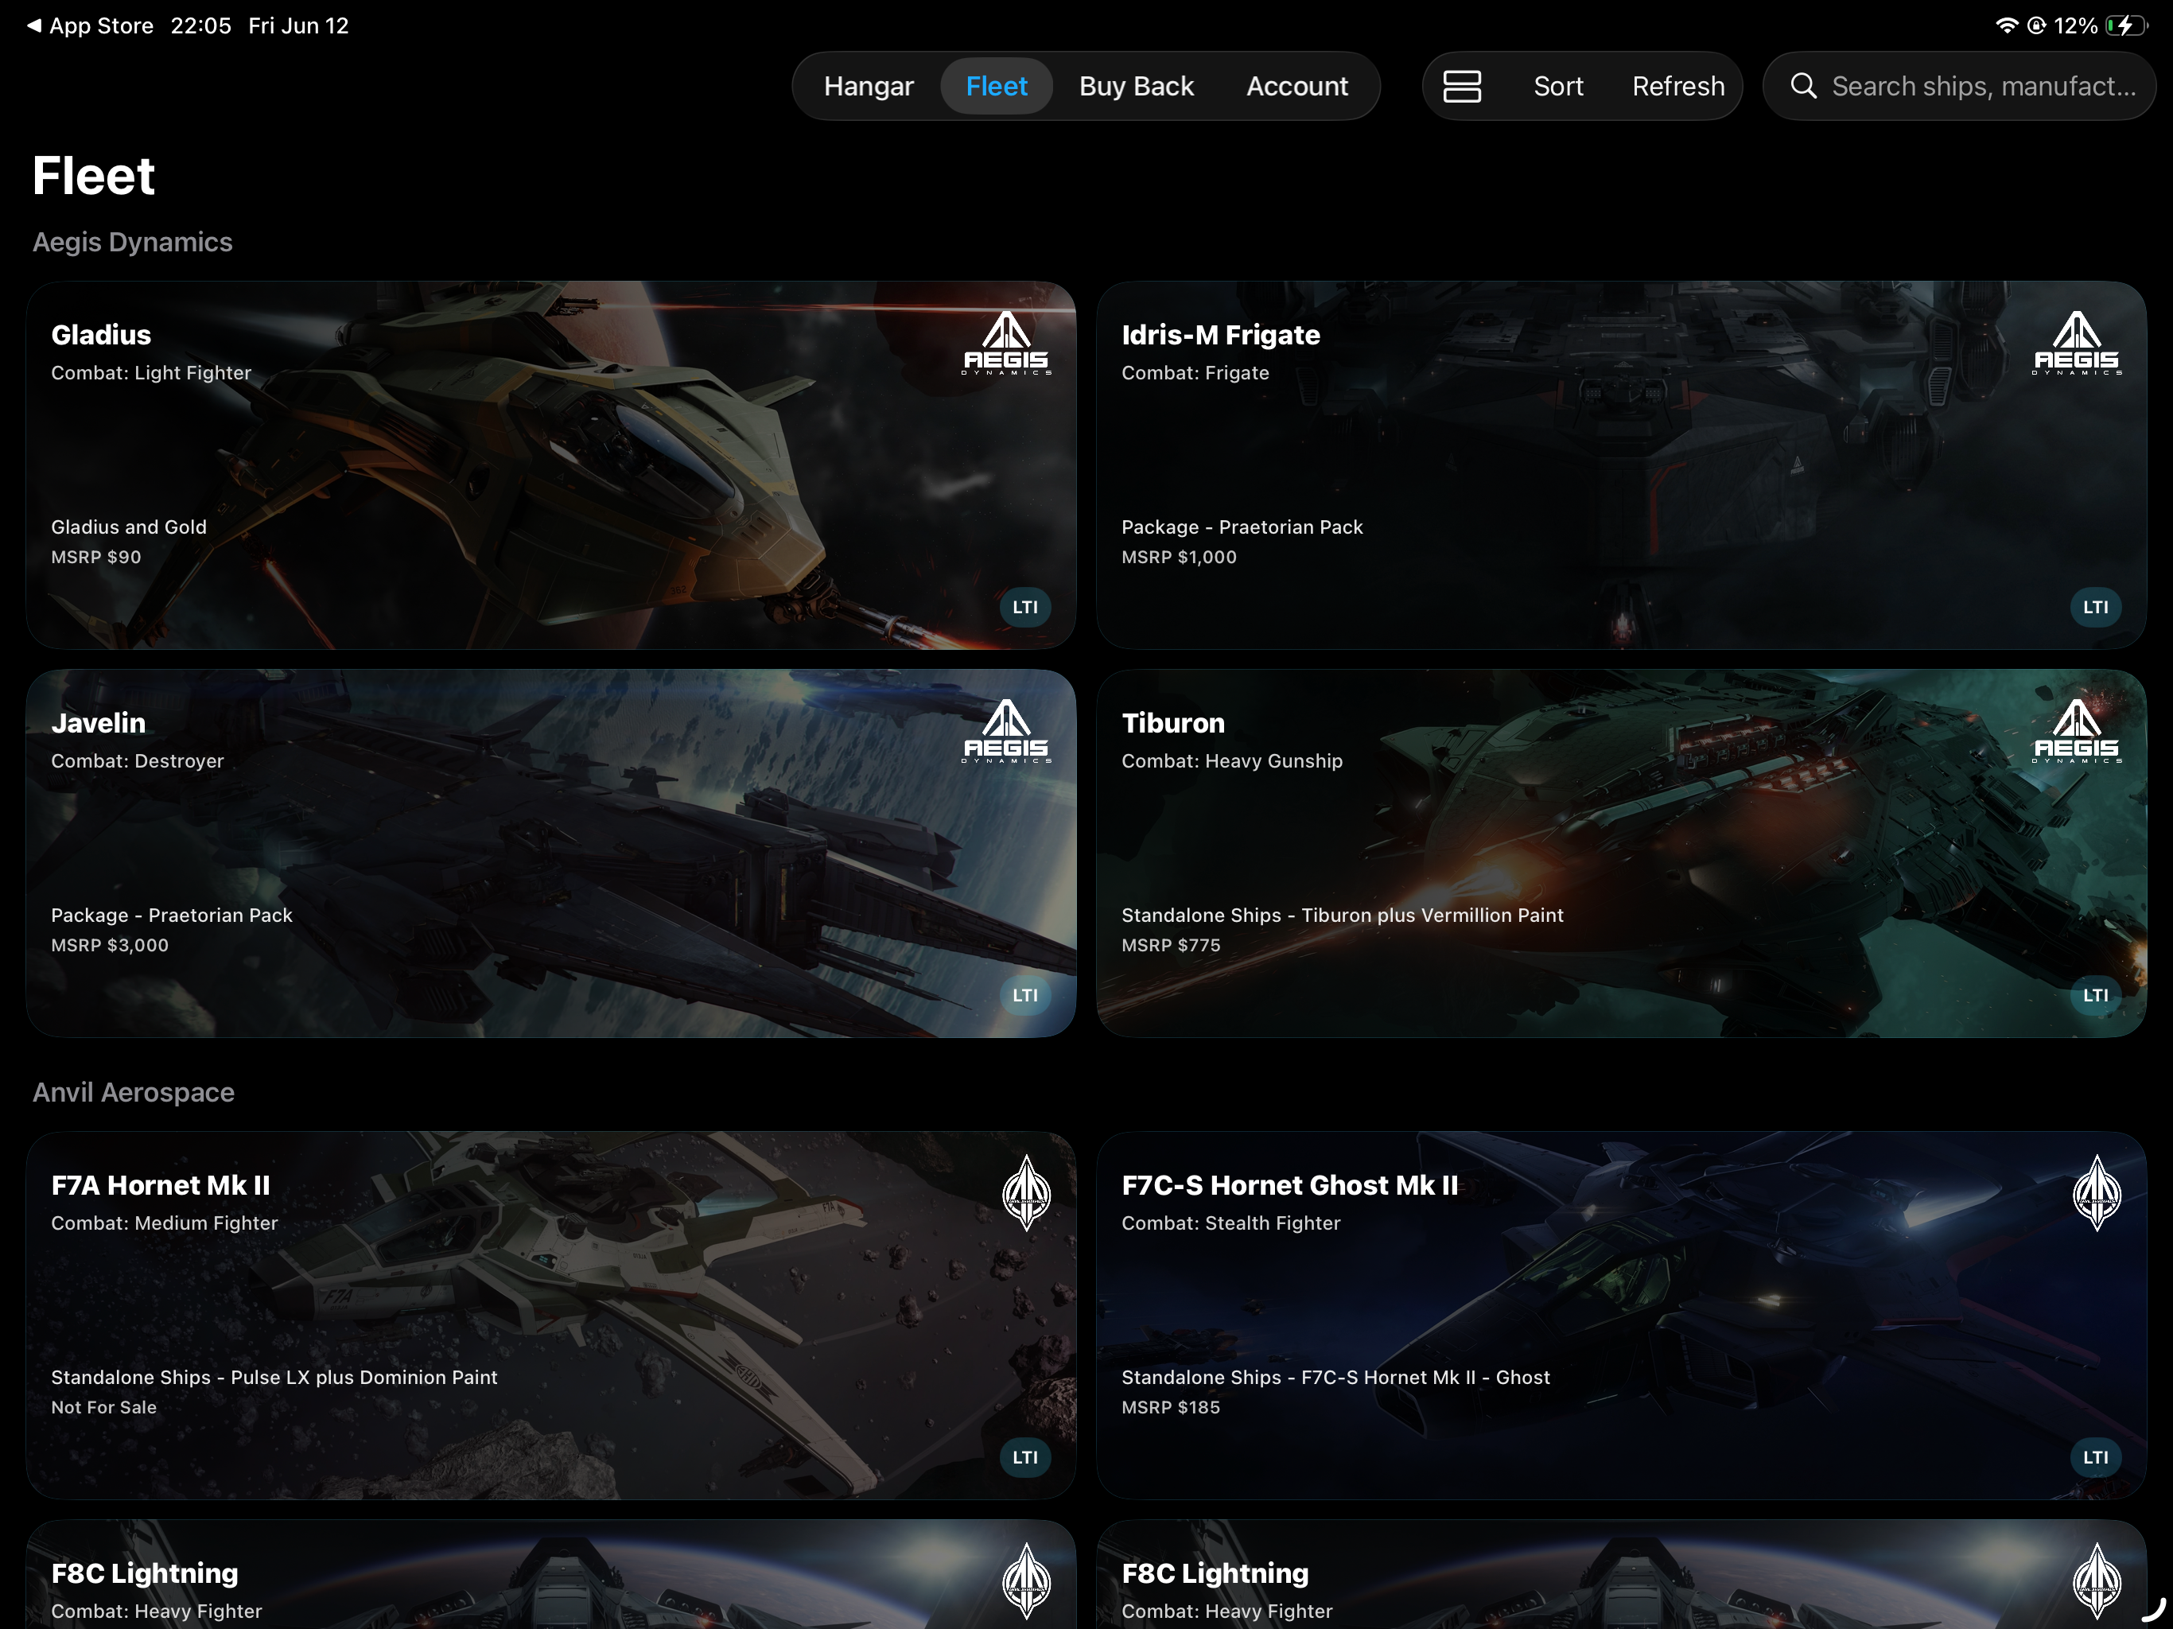Click the magnifying glass search icon
The width and height of the screenshot is (2173, 1629).
click(x=1802, y=87)
